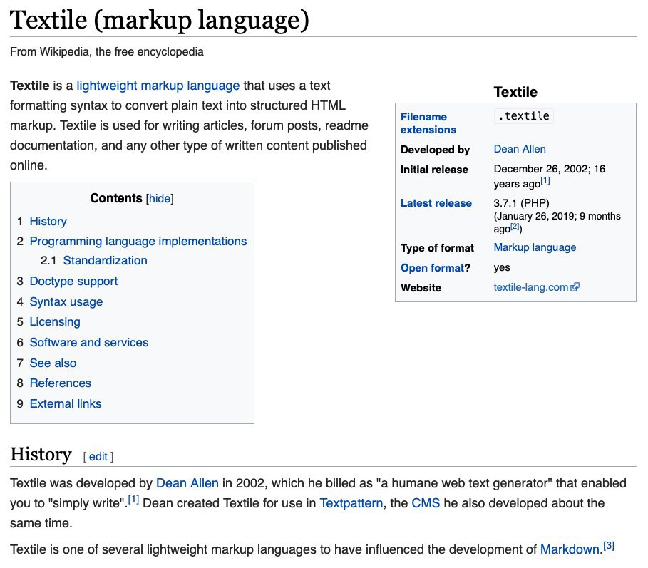
Task: Click the 3.7.1 (PHP) version text
Action: click(x=521, y=203)
